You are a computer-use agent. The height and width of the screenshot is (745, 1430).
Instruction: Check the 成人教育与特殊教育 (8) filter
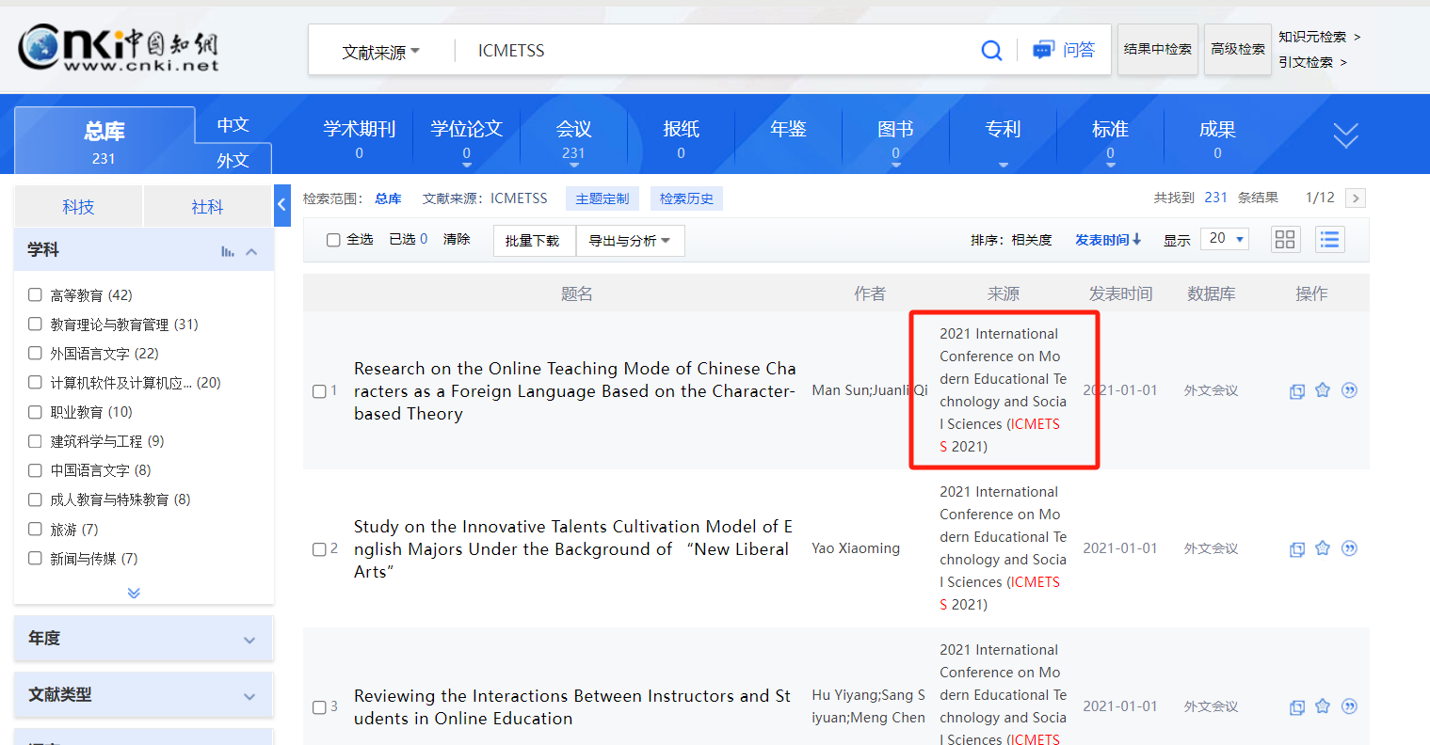[35, 499]
